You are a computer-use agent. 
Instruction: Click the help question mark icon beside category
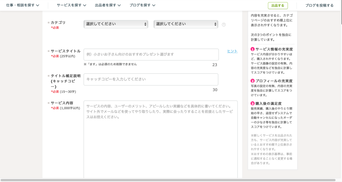pyautogui.click(x=224, y=24)
